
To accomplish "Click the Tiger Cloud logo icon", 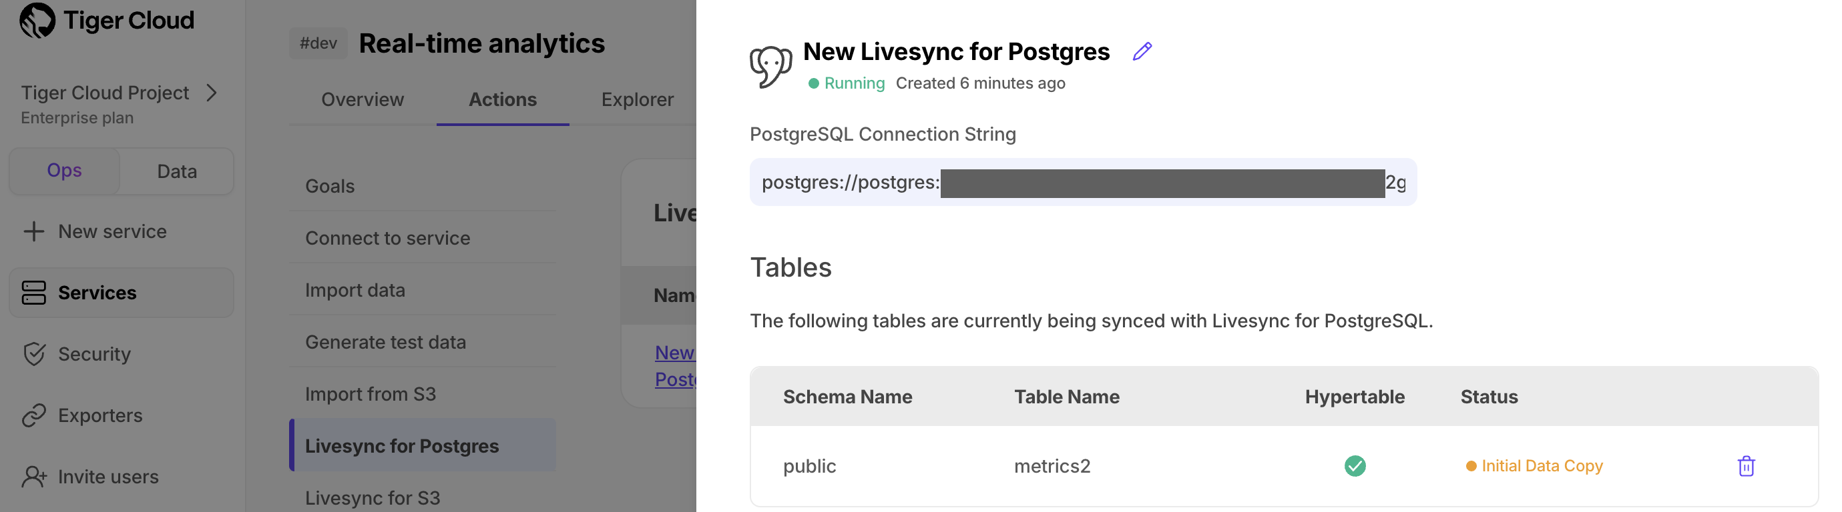I will [37, 20].
